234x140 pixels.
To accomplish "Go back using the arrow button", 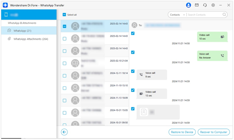I will coord(64,132).
